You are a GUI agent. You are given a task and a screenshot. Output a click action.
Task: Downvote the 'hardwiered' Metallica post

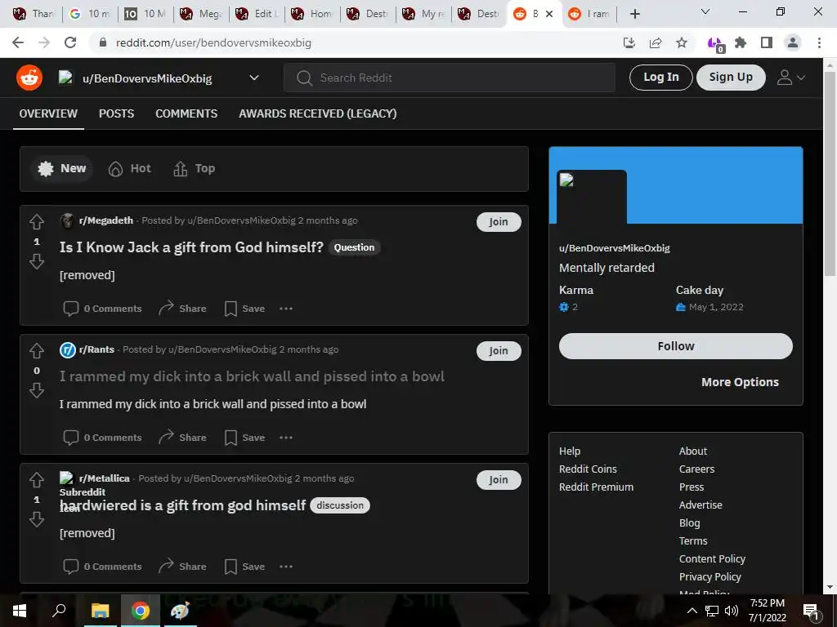click(36, 519)
